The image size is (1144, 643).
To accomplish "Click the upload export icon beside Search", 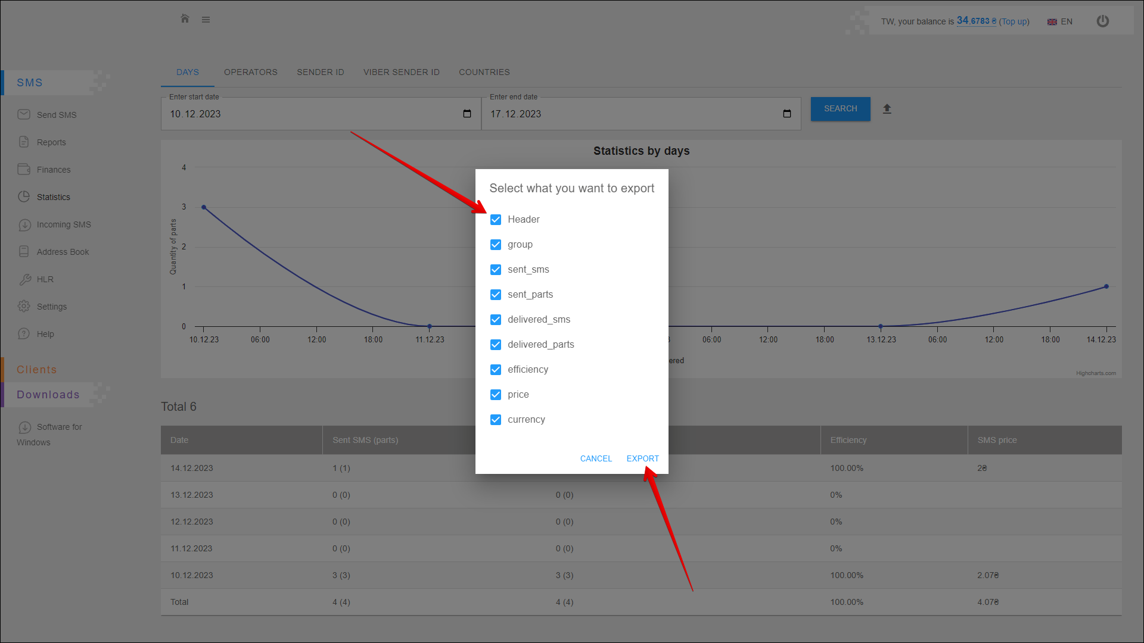I will (887, 109).
